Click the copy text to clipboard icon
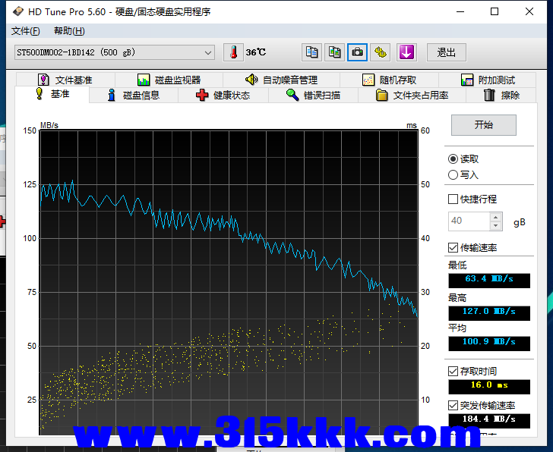Image resolution: width=553 pixels, height=452 pixels. [x=311, y=52]
